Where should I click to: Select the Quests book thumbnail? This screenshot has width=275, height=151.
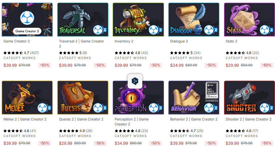click(x=83, y=98)
